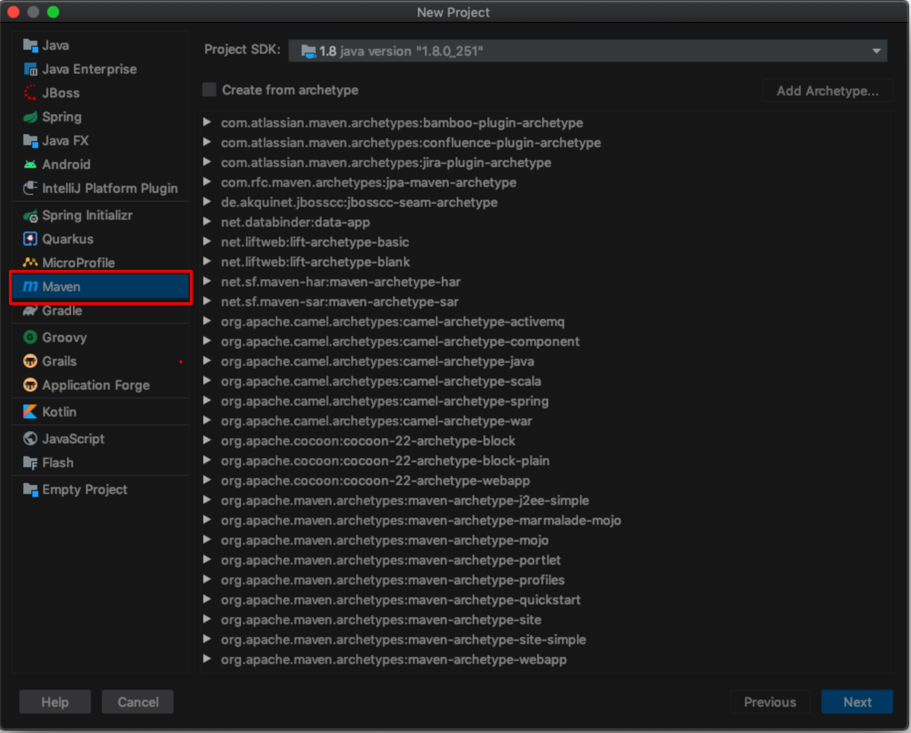Select camel-archetype-activemq row
The height and width of the screenshot is (733, 911).
point(547,322)
